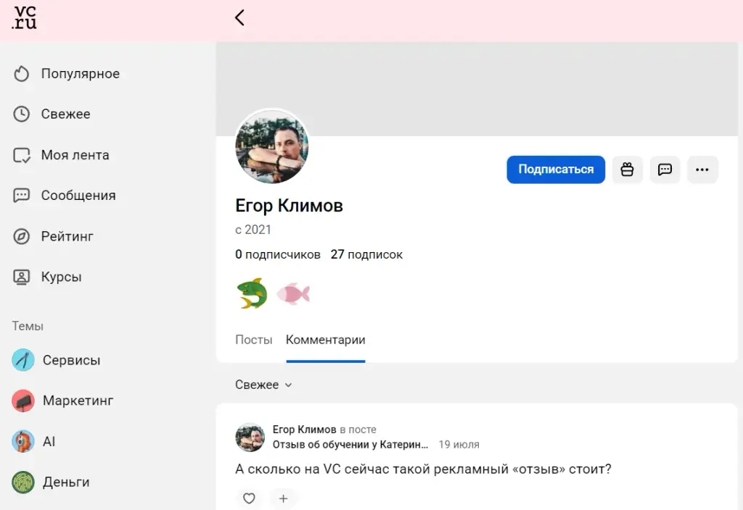Click the Сервисы topic icon
The width and height of the screenshot is (743, 510).
click(x=23, y=360)
